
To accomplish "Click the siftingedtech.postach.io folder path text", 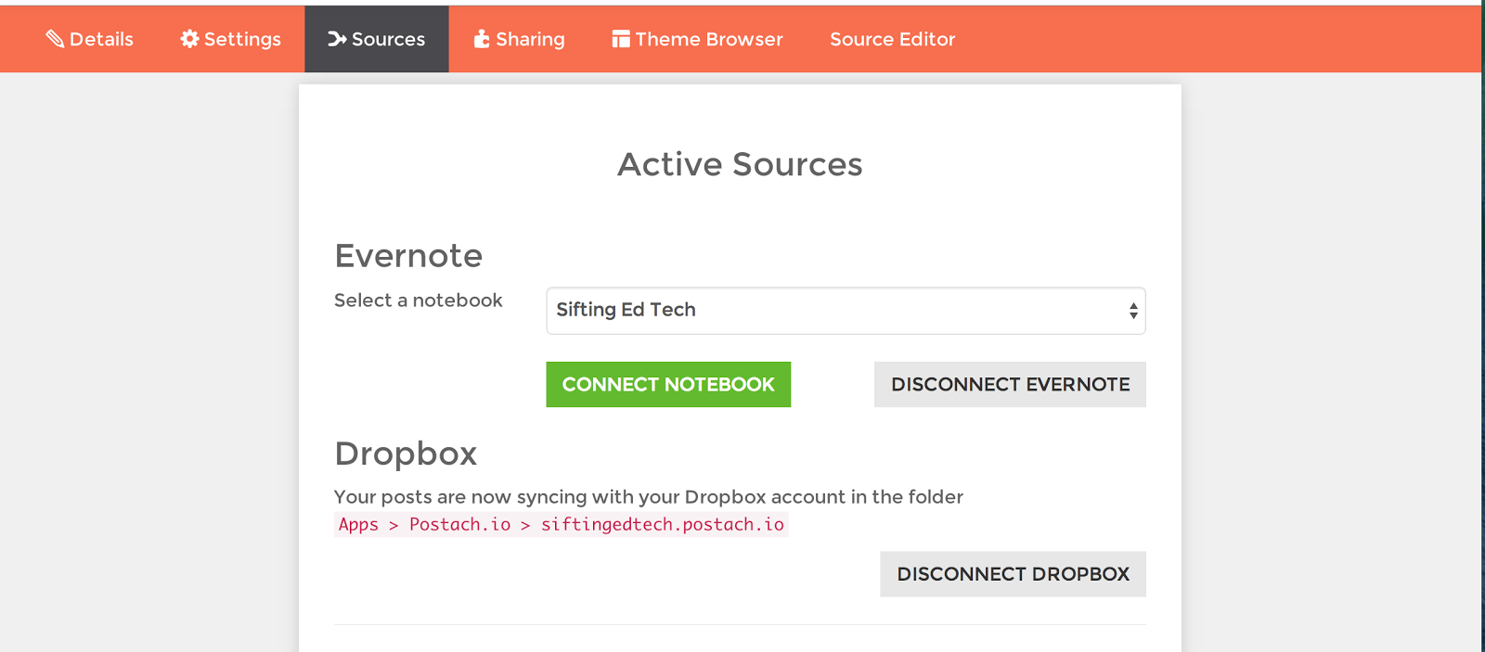I will pyautogui.click(x=662, y=525).
